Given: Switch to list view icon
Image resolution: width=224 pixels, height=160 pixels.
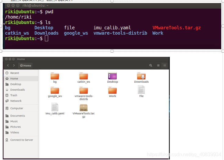Looking at the screenshot, I should (158, 65).
